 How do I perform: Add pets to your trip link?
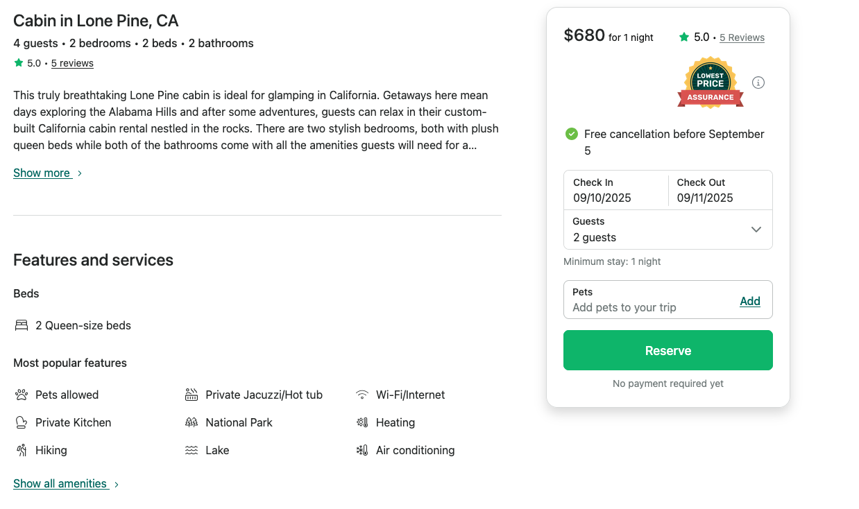click(x=749, y=301)
